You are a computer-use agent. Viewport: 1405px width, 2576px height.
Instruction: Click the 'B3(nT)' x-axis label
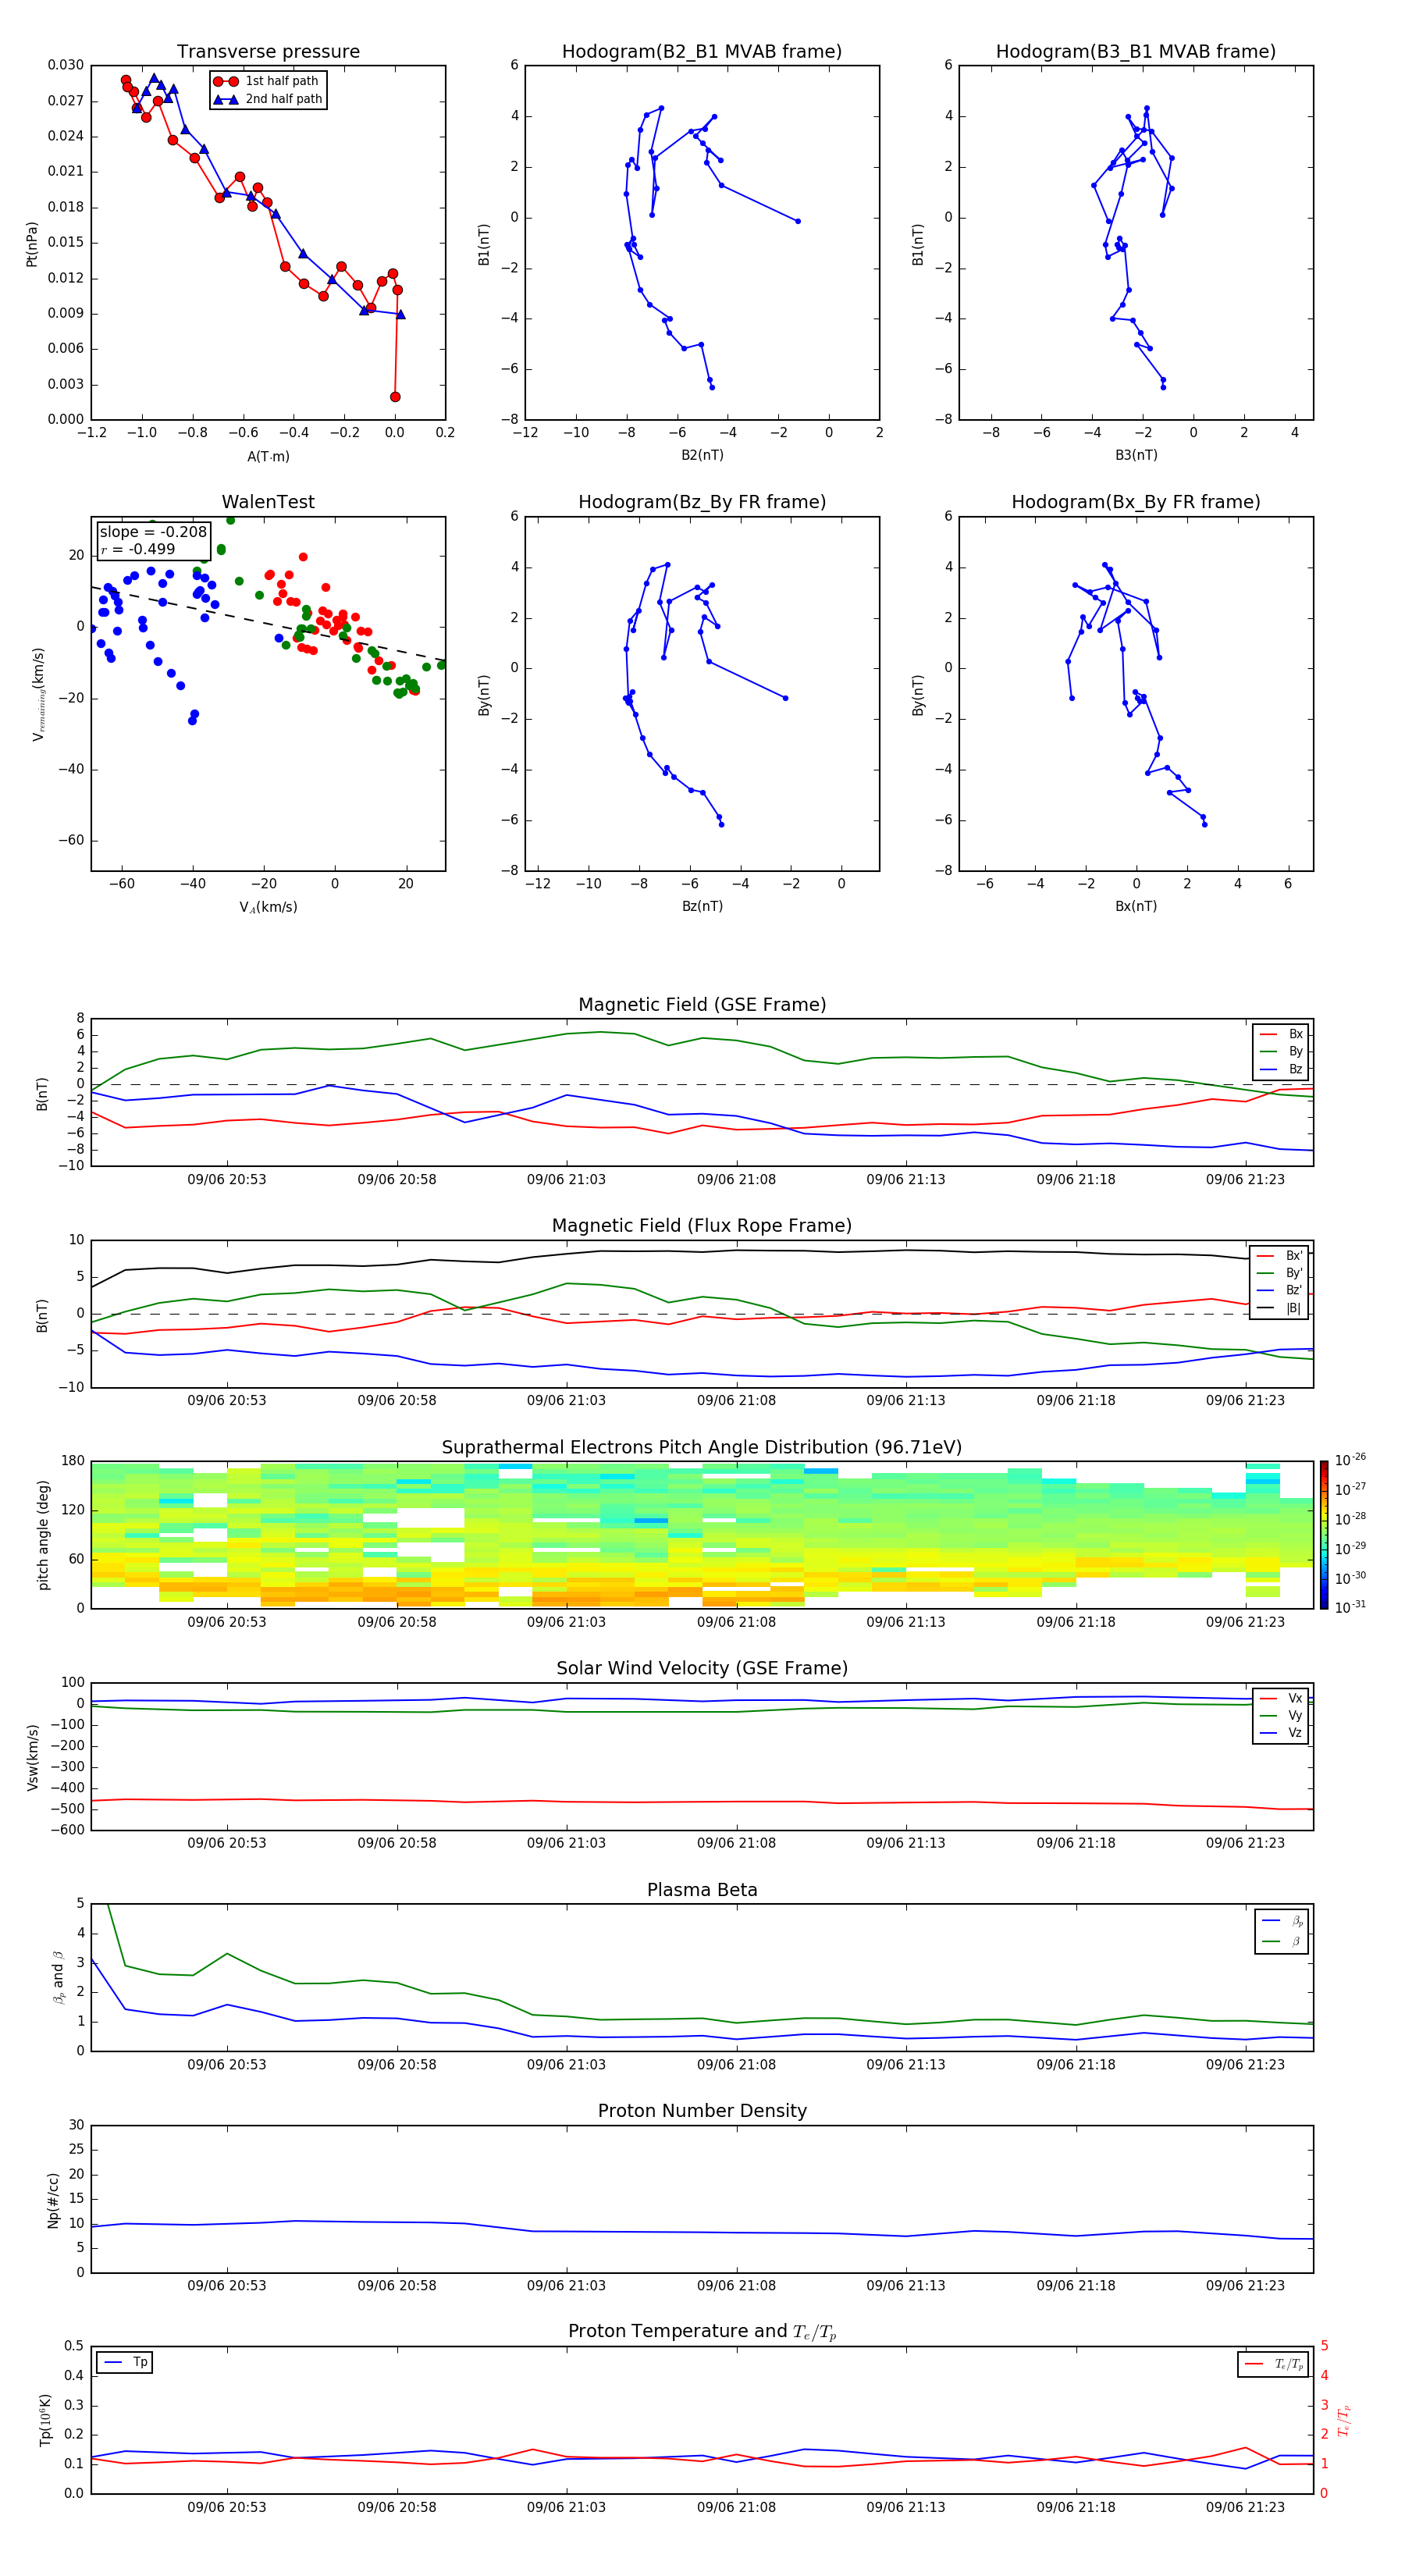coord(1136,455)
